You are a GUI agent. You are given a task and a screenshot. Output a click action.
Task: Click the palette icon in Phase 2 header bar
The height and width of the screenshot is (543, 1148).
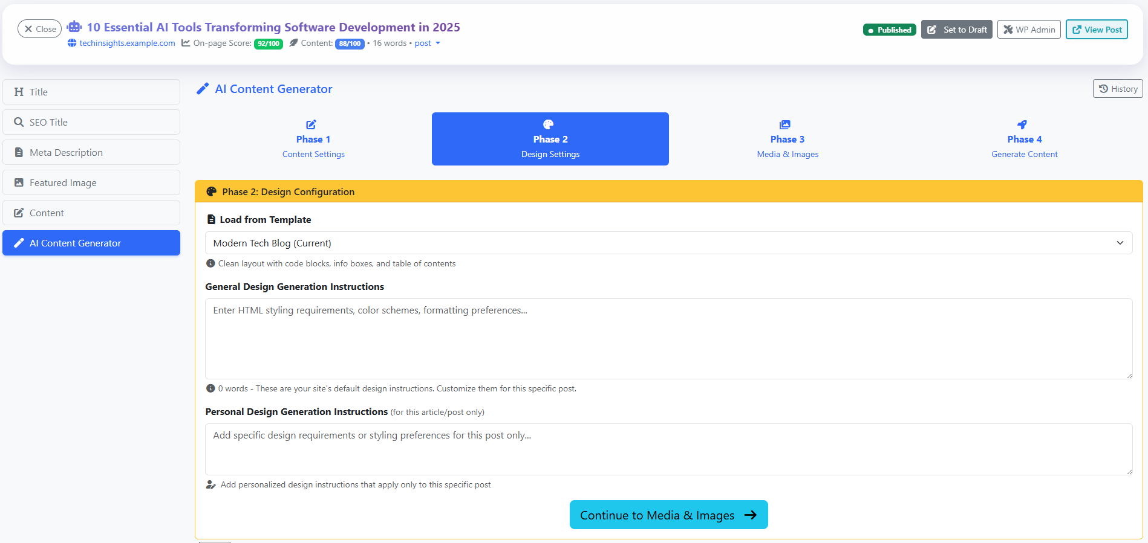pyautogui.click(x=211, y=191)
